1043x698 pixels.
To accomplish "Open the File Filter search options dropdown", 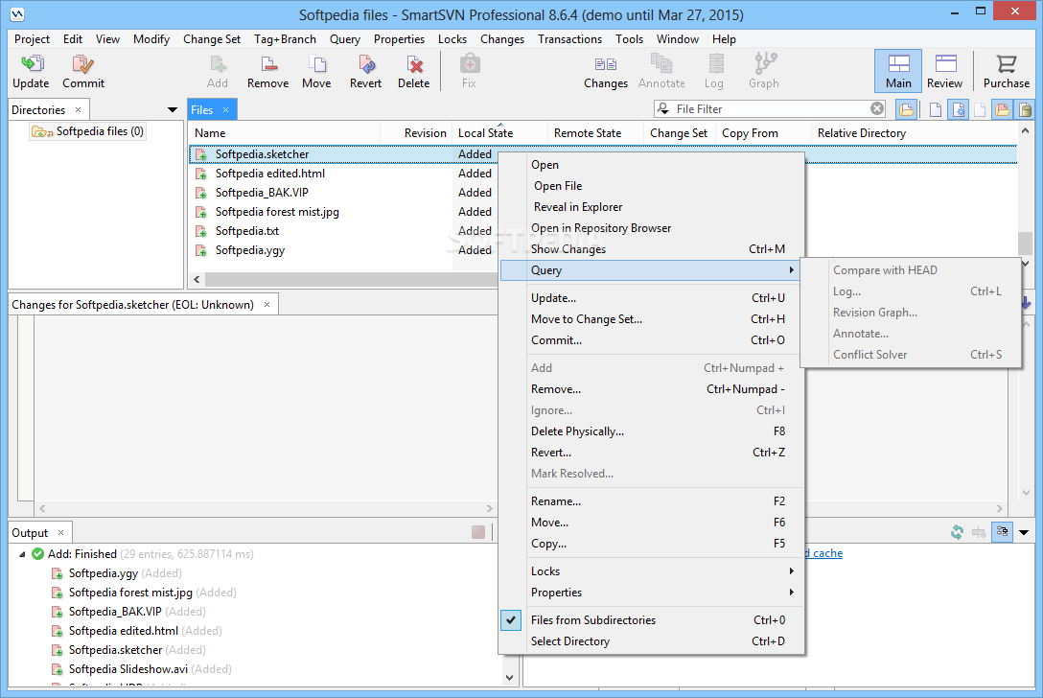I will pos(663,108).
